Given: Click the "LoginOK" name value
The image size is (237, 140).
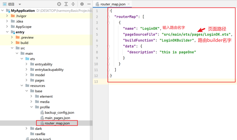Looking at the screenshot, I should [150, 29].
